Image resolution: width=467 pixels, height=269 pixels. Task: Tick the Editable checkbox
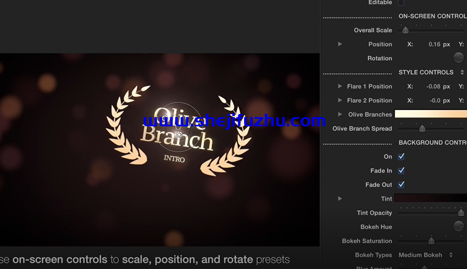pos(401,2)
